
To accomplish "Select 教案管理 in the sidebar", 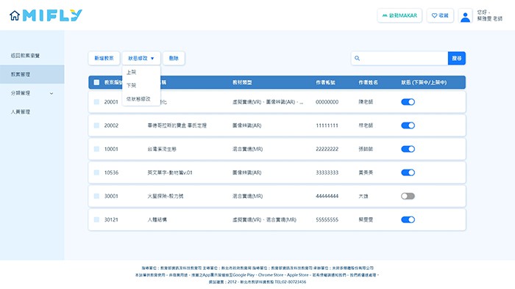I will click(x=32, y=74).
